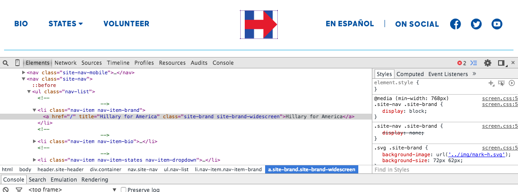Show more Styles sidebar tabs chevron
Screen dimensions: 518x192
pyautogui.click(x=475, y=74)
